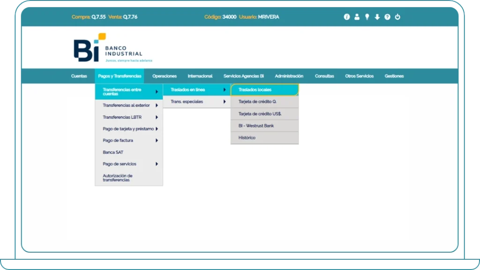Click the lightbulb tips icon
Image resolution: width=480 pixels, height=270 pixels.
(367, 17)
